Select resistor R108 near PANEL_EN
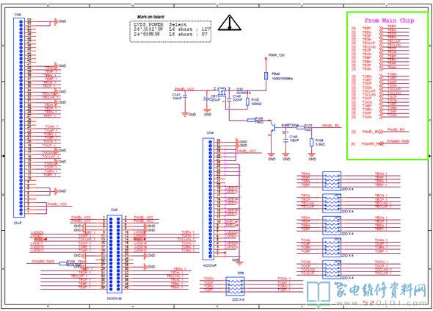 [311, 142]
